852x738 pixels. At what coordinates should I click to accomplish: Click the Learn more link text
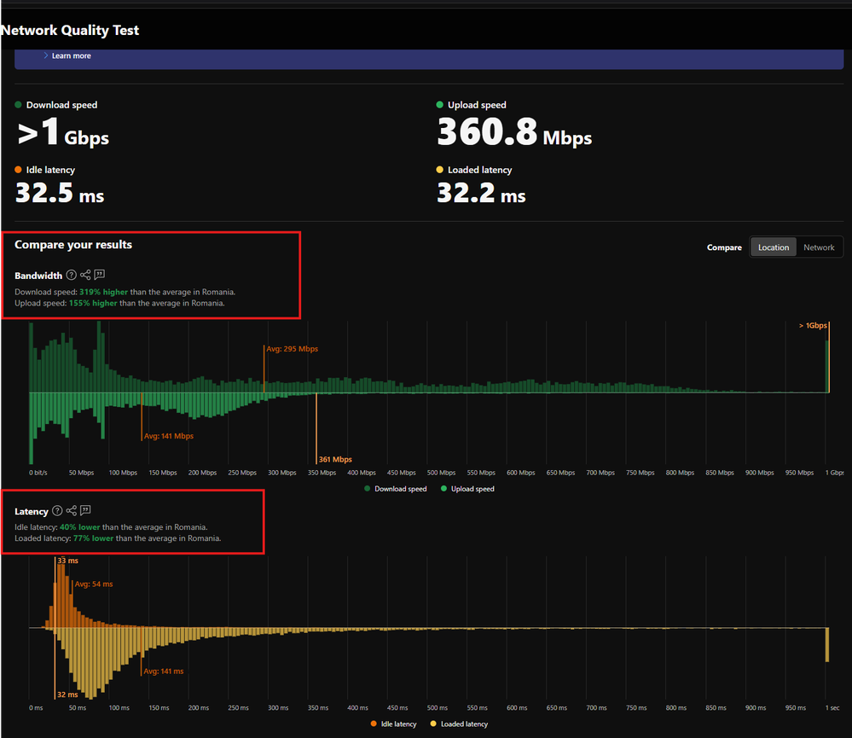[71, 55]
